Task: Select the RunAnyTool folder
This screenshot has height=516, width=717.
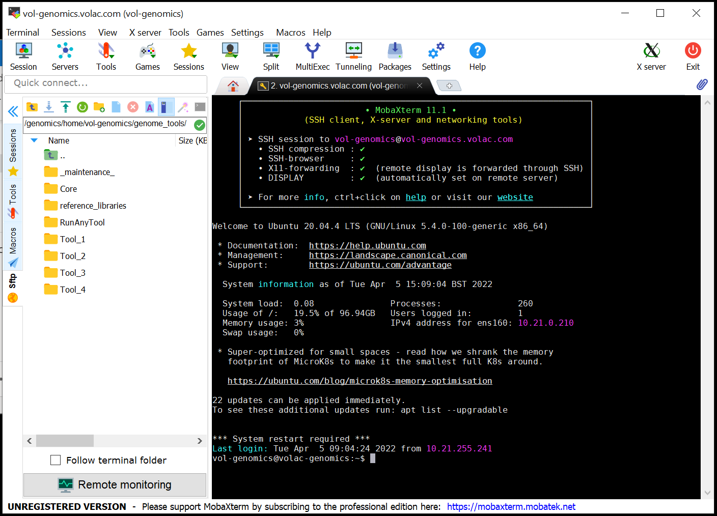Action: click(74, 222)
